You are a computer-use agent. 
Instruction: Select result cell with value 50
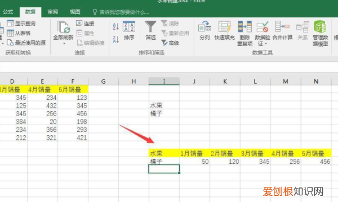tap(194, 162)
